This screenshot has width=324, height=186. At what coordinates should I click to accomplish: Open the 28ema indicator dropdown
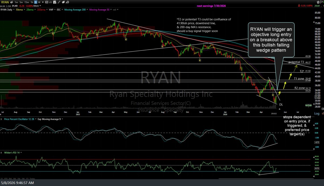pos(35,10)
